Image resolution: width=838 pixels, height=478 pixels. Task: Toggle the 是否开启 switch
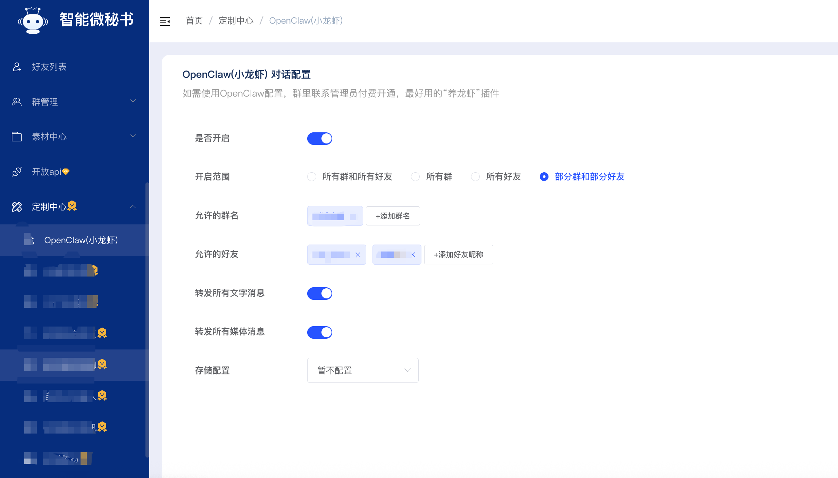[319, 139]
